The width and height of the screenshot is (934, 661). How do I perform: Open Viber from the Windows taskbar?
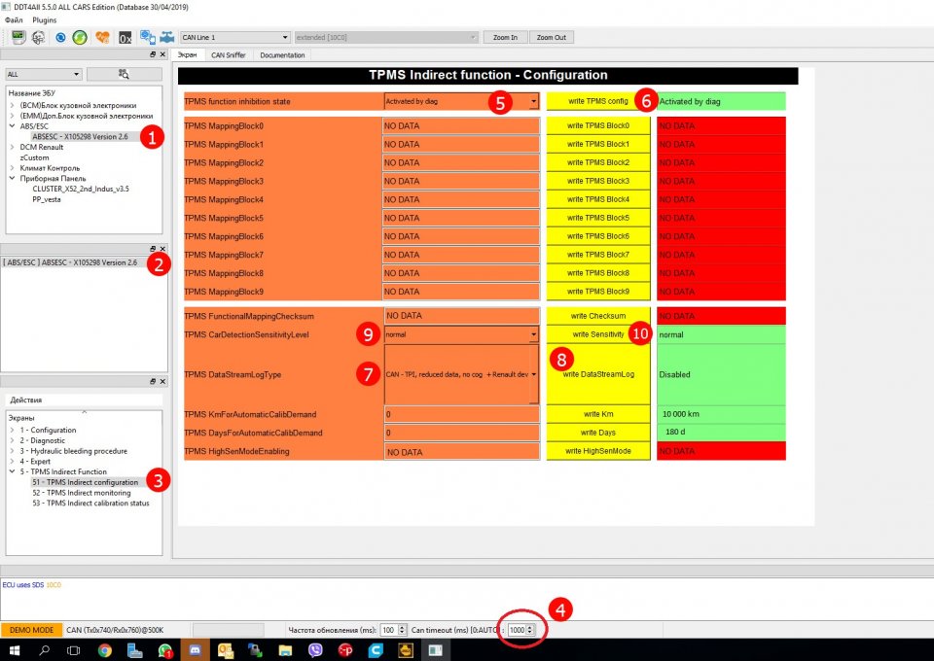(315, 650)
